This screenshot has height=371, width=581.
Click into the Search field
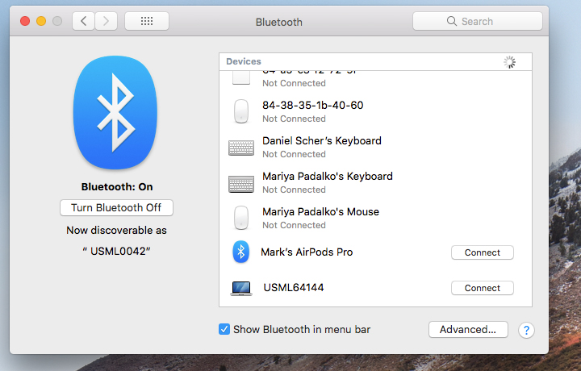pos(477,21)
